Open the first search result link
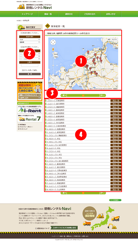The height and width of the screenshot is (241, 138). coord(55,100)
